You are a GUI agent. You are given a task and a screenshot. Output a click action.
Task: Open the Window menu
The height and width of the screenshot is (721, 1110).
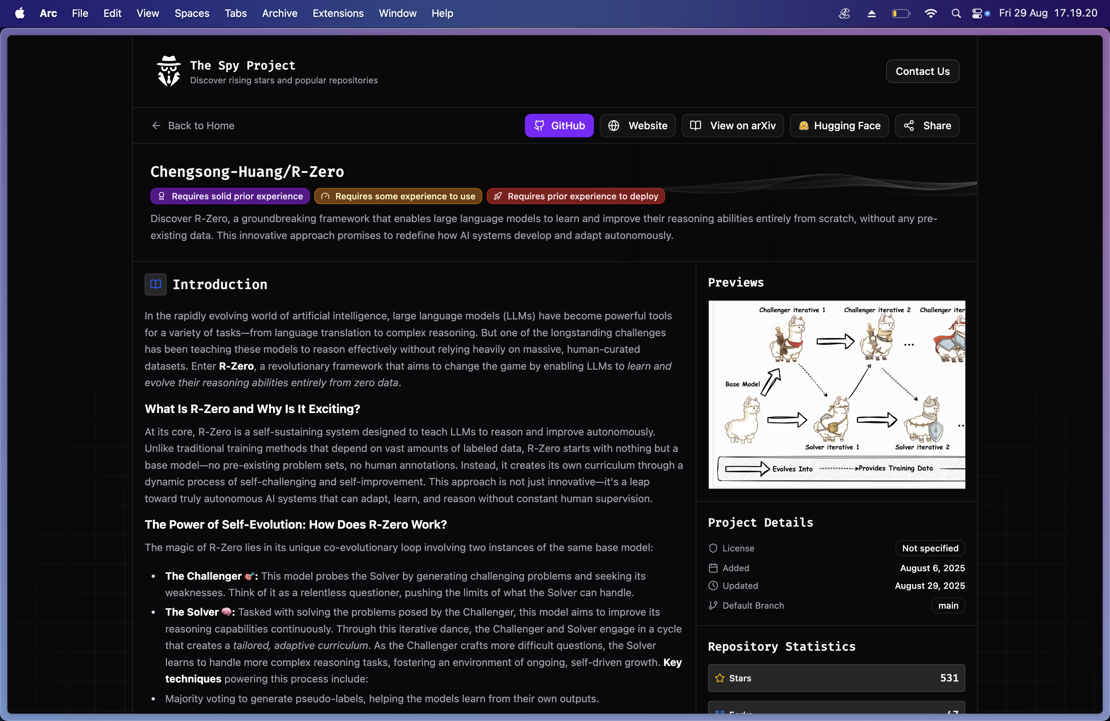coord(398,13)
